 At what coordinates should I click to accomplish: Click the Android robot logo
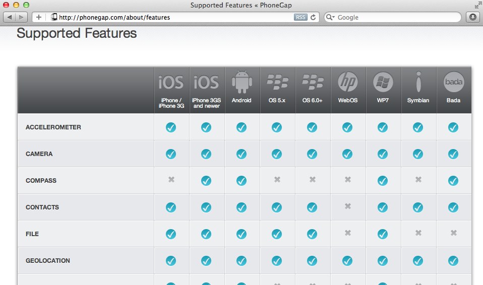point(242,82)
